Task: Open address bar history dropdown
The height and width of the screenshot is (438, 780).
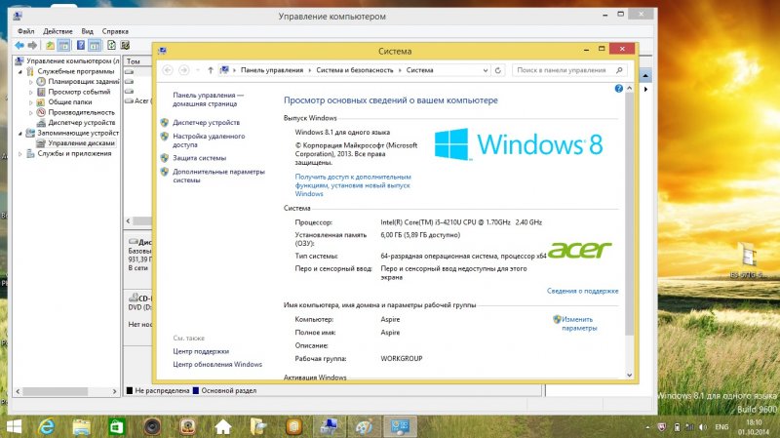Action: click(x=485, y=70)
